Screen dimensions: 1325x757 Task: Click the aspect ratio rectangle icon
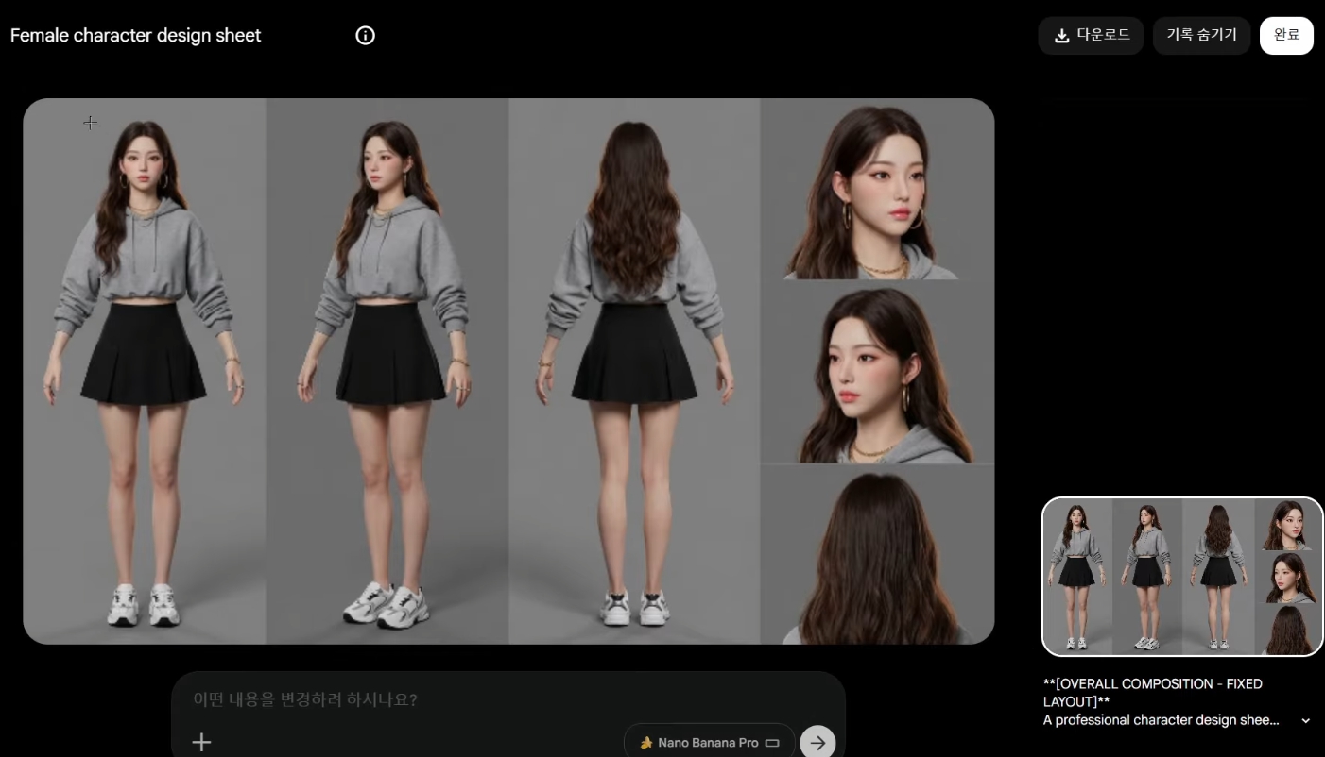pyautogui.click(x=772, y=743)
